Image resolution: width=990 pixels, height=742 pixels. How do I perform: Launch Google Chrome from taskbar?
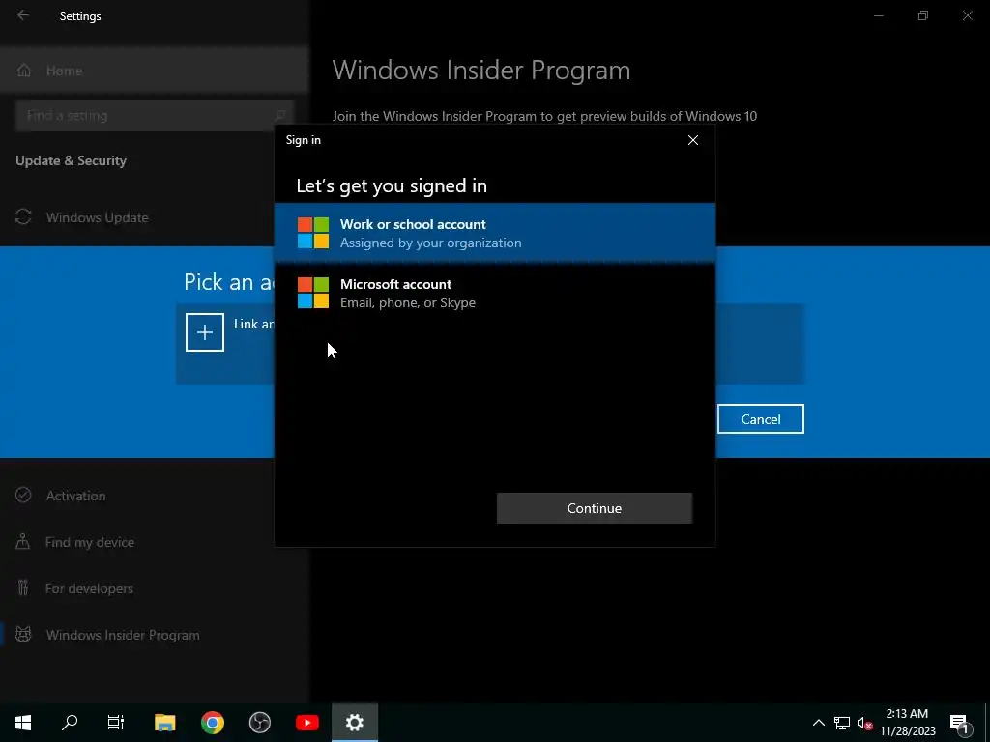[213, 723]
